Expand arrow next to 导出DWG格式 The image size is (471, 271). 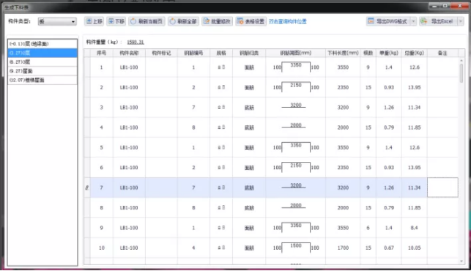click(413, 21)
